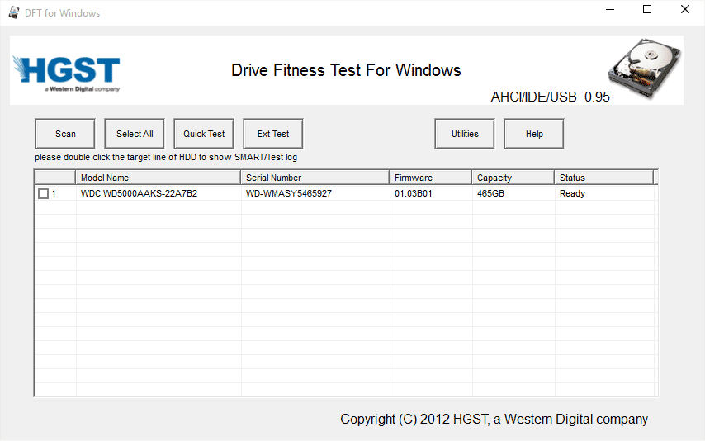This screenshot has width=705, height=441.
Task: Click the Capacity column header
Action: point(513,178)
